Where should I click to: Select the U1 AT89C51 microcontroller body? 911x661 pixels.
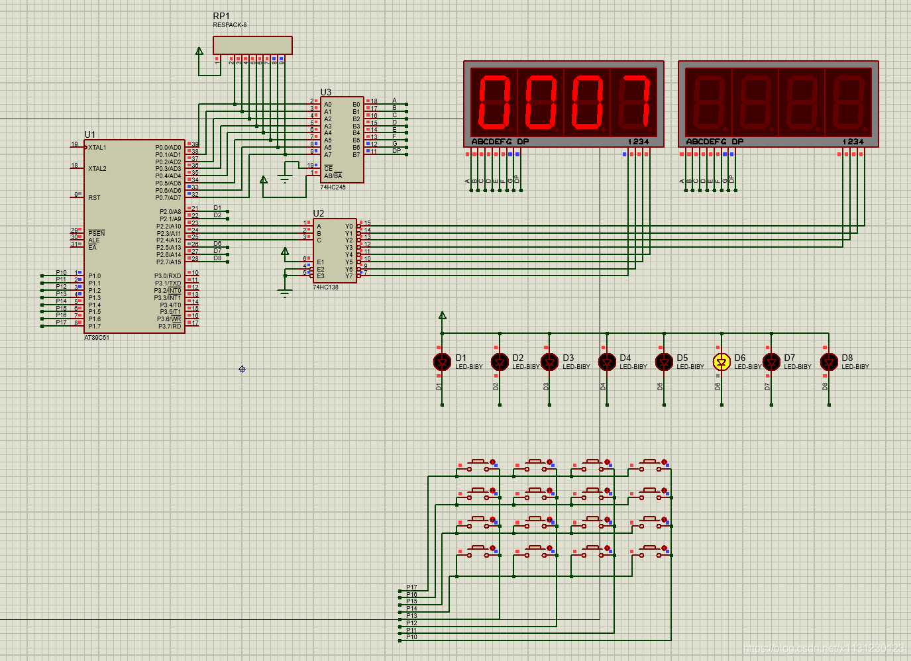134,236
